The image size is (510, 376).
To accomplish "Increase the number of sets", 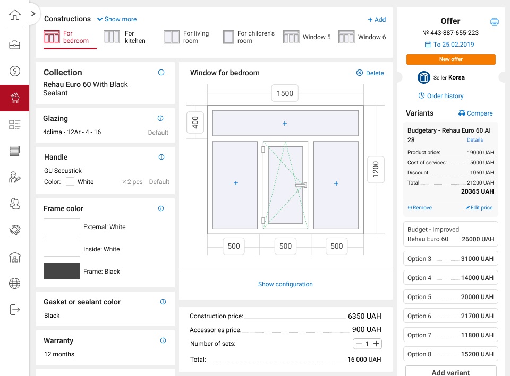I will [x=376, y=344].
